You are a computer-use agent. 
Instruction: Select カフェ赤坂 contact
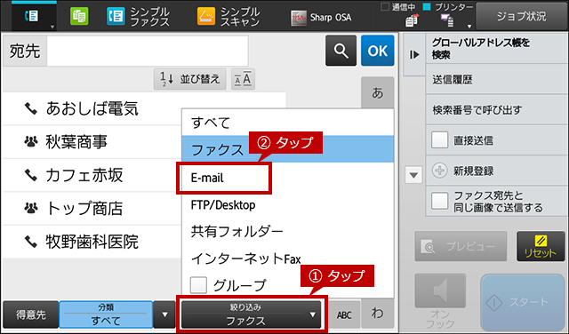point(92,175)
